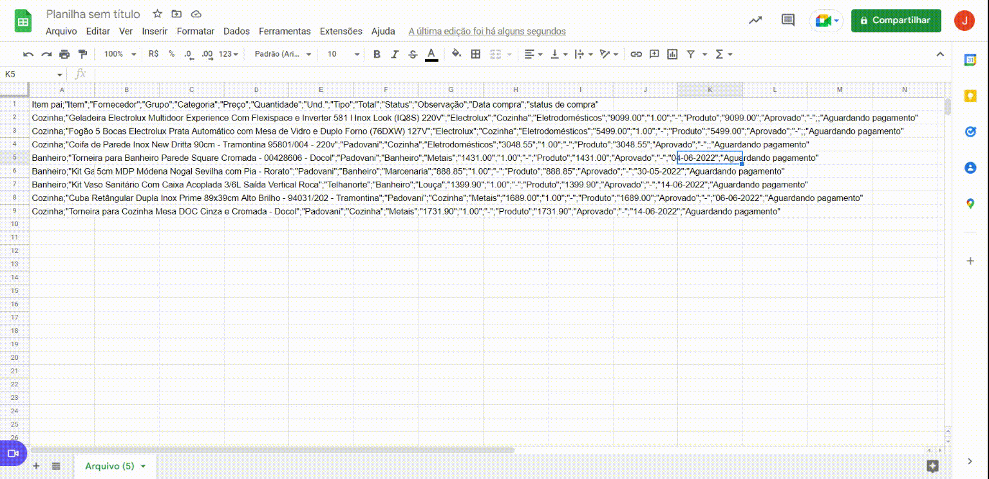This screenshot has width=989, height=479.
Task: Add a new sheet with the plus button
Action: (x=36, y=466)
